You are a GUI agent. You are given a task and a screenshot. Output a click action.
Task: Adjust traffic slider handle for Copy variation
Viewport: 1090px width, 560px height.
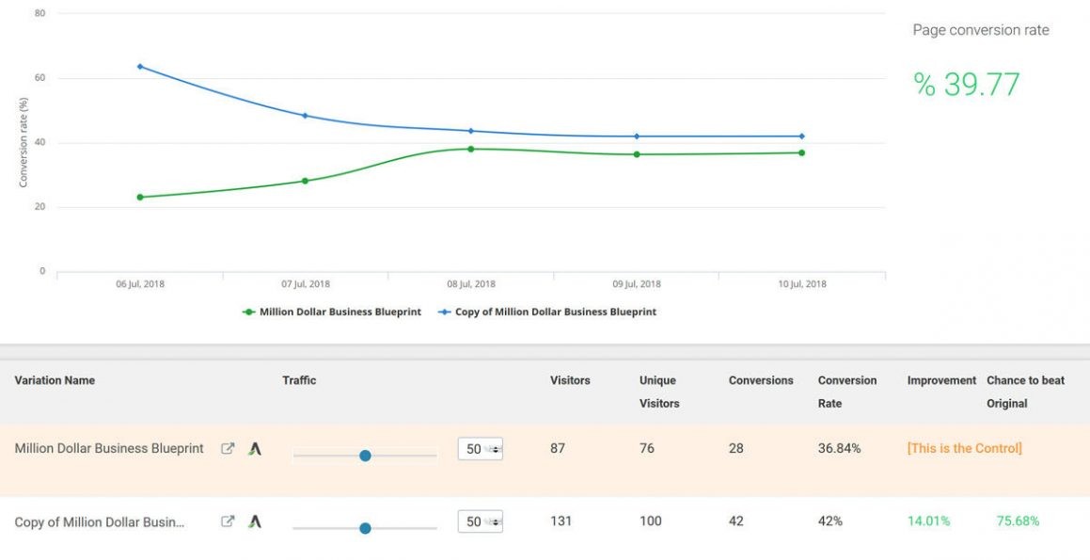click(365, 528)
